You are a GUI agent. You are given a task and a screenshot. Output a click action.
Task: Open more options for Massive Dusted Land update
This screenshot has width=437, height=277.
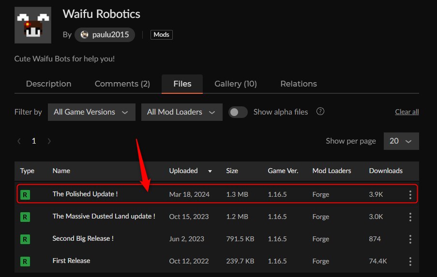[410, 217]
